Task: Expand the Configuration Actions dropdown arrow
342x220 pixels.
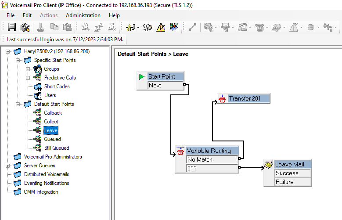Action: (x=250, y=28)
